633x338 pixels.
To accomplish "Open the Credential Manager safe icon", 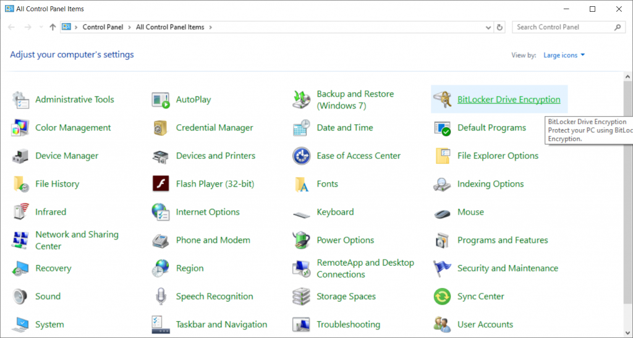I will (161, 128).
